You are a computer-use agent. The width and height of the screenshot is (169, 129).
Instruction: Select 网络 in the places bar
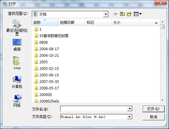pyautogui.click(x=17, y=101)
